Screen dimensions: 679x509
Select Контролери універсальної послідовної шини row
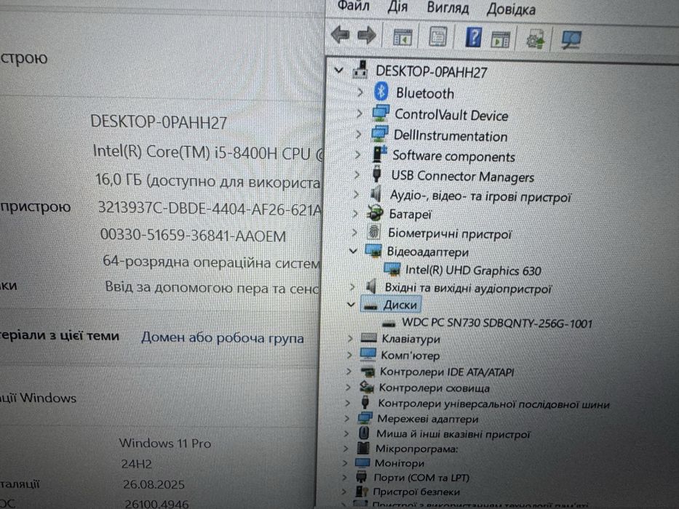click(x=493, y=404)
